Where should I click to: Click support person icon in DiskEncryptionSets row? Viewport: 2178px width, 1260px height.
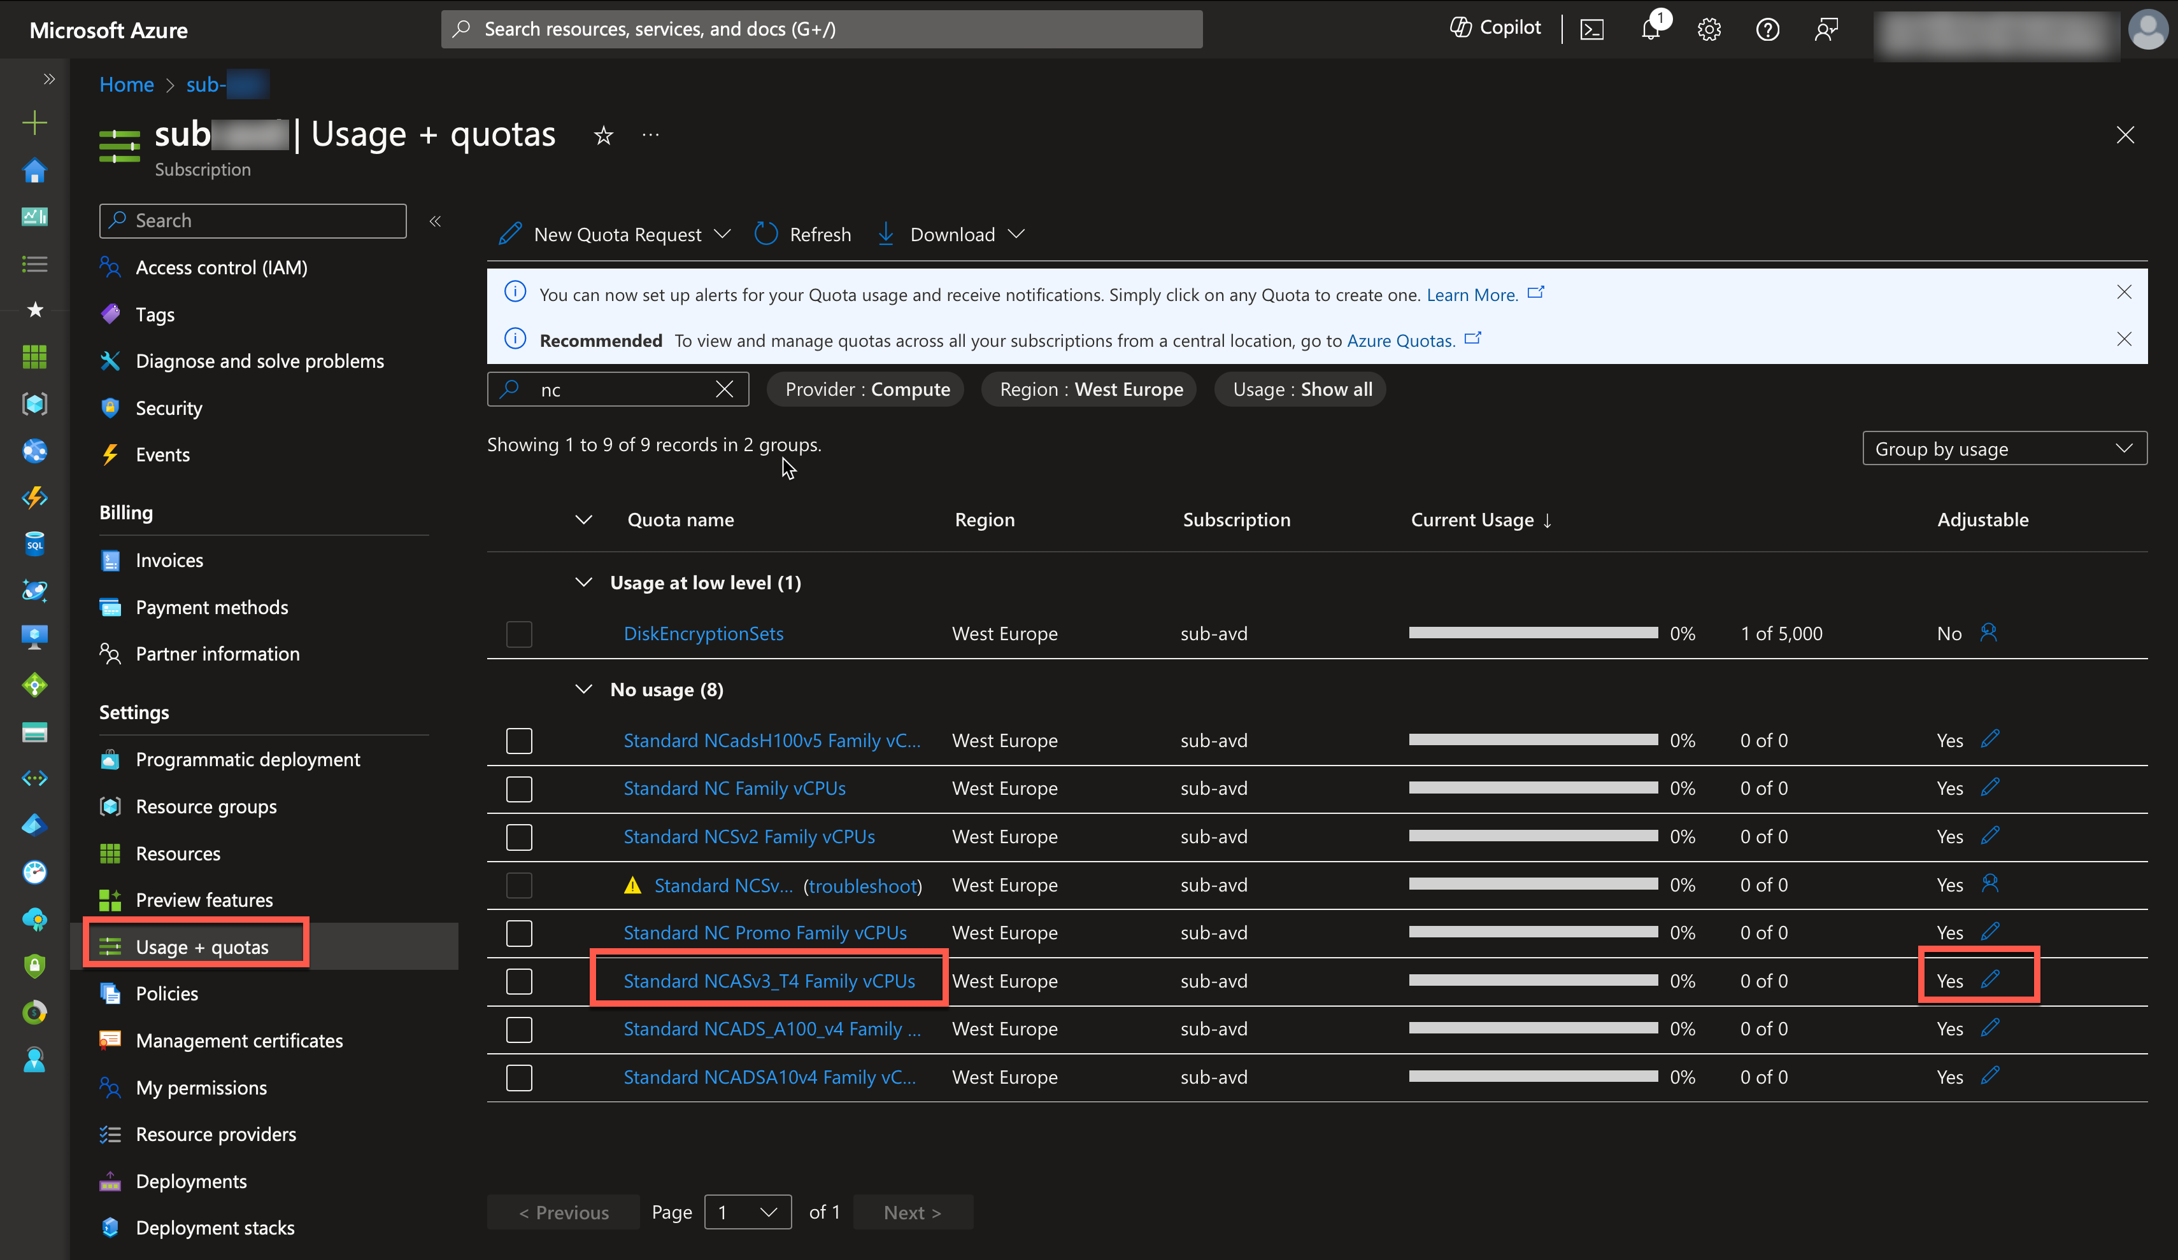(x=1989, y=632)
